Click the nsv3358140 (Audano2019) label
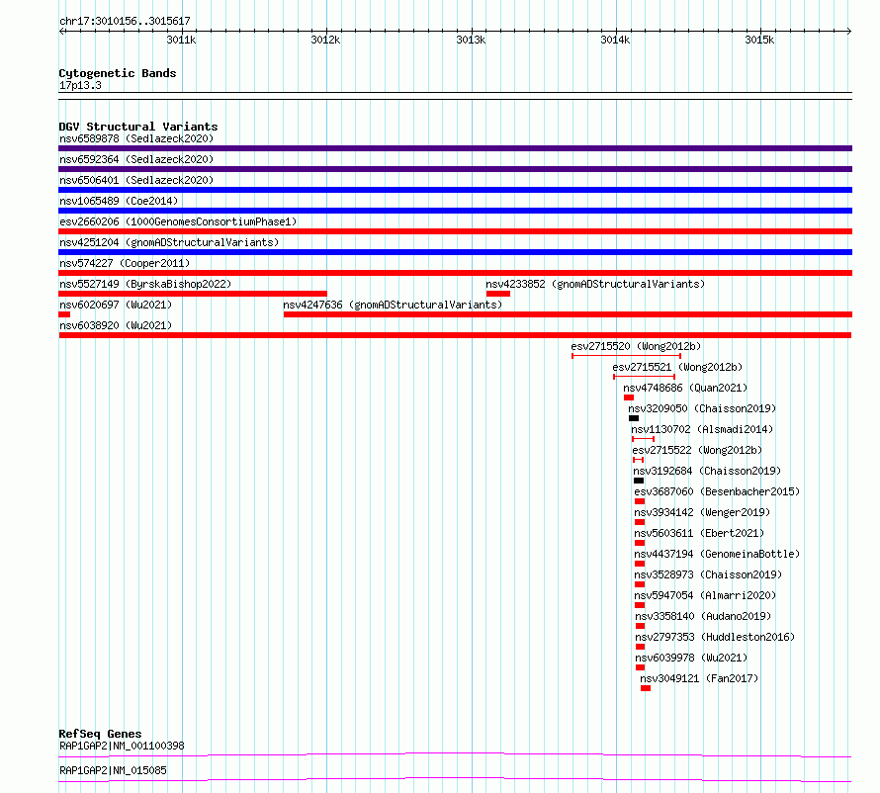 703,616
